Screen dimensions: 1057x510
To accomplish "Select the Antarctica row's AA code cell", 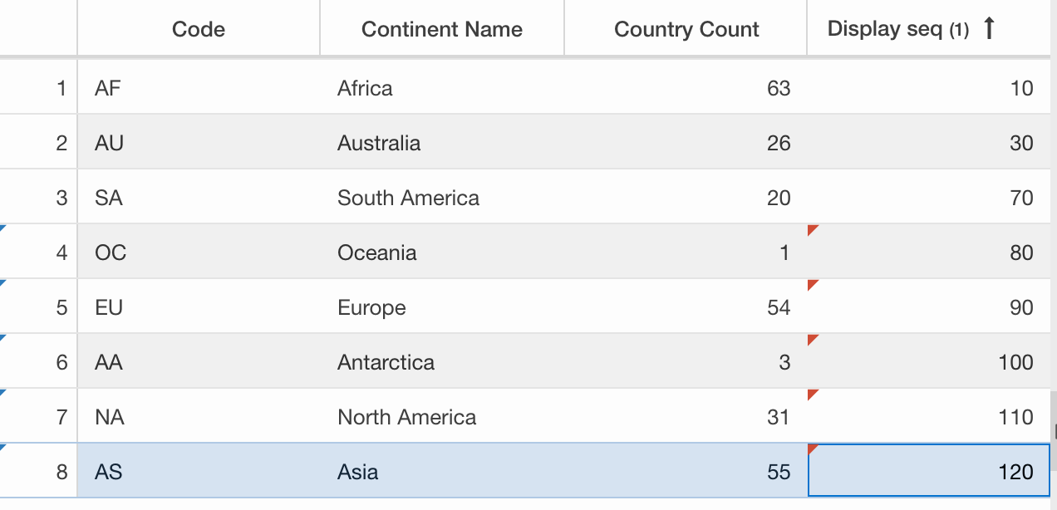I will [199, 361].
